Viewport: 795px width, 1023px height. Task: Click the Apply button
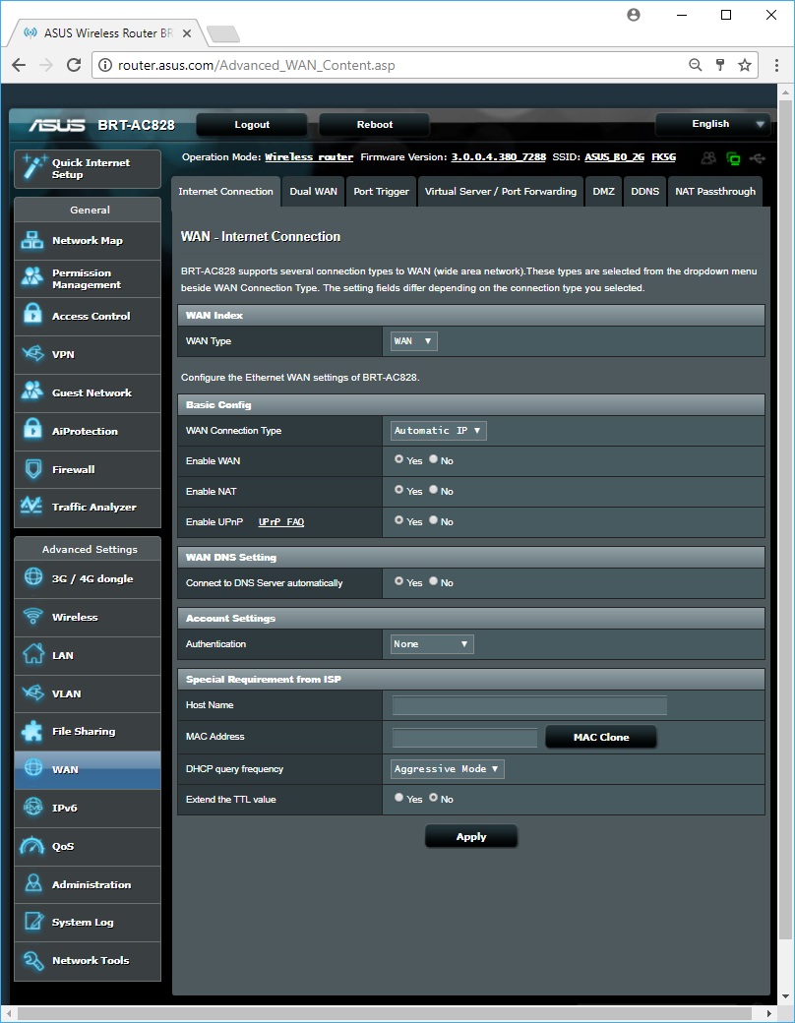coord(470,837)
